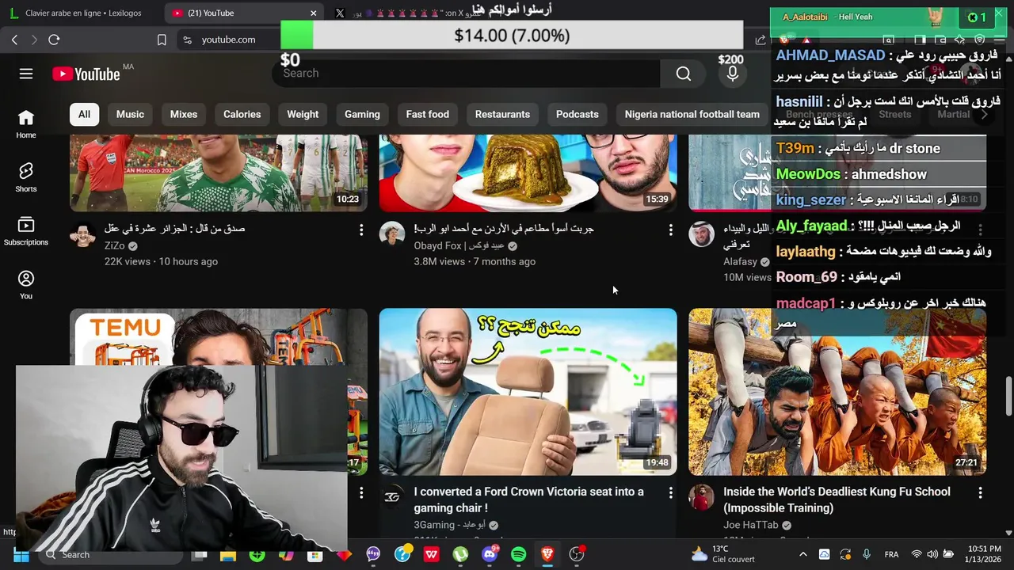Open more options for ZiZo Algeria video
1014x570 pixels.
click(361, 230)
